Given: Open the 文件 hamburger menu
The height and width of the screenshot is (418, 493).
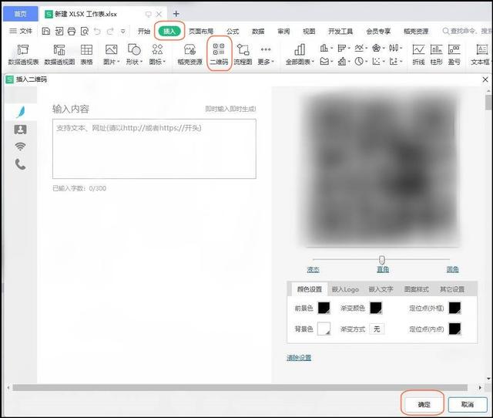Looking at the screenshot, I should tap(21, 31).
